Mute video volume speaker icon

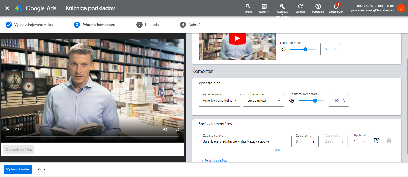coord(283,49)
